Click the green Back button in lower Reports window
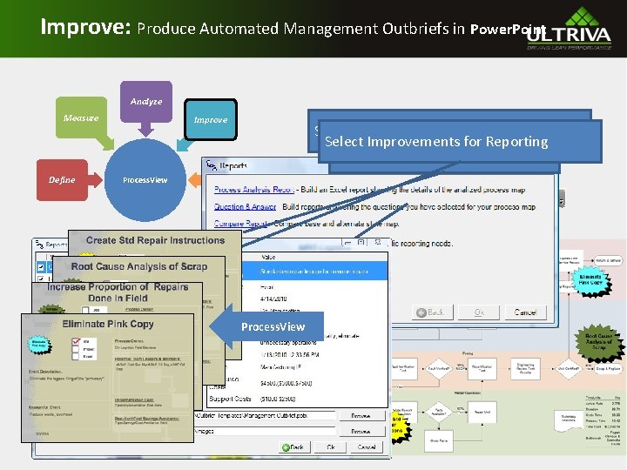This screenshot has height=470, width=627. (x=294, y=447)
